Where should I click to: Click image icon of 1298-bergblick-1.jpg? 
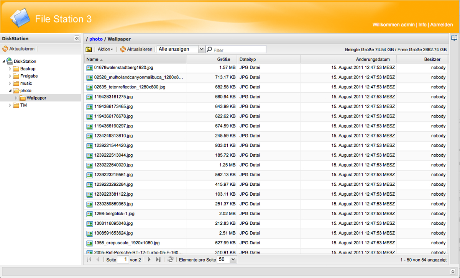(x=90, y=214)
